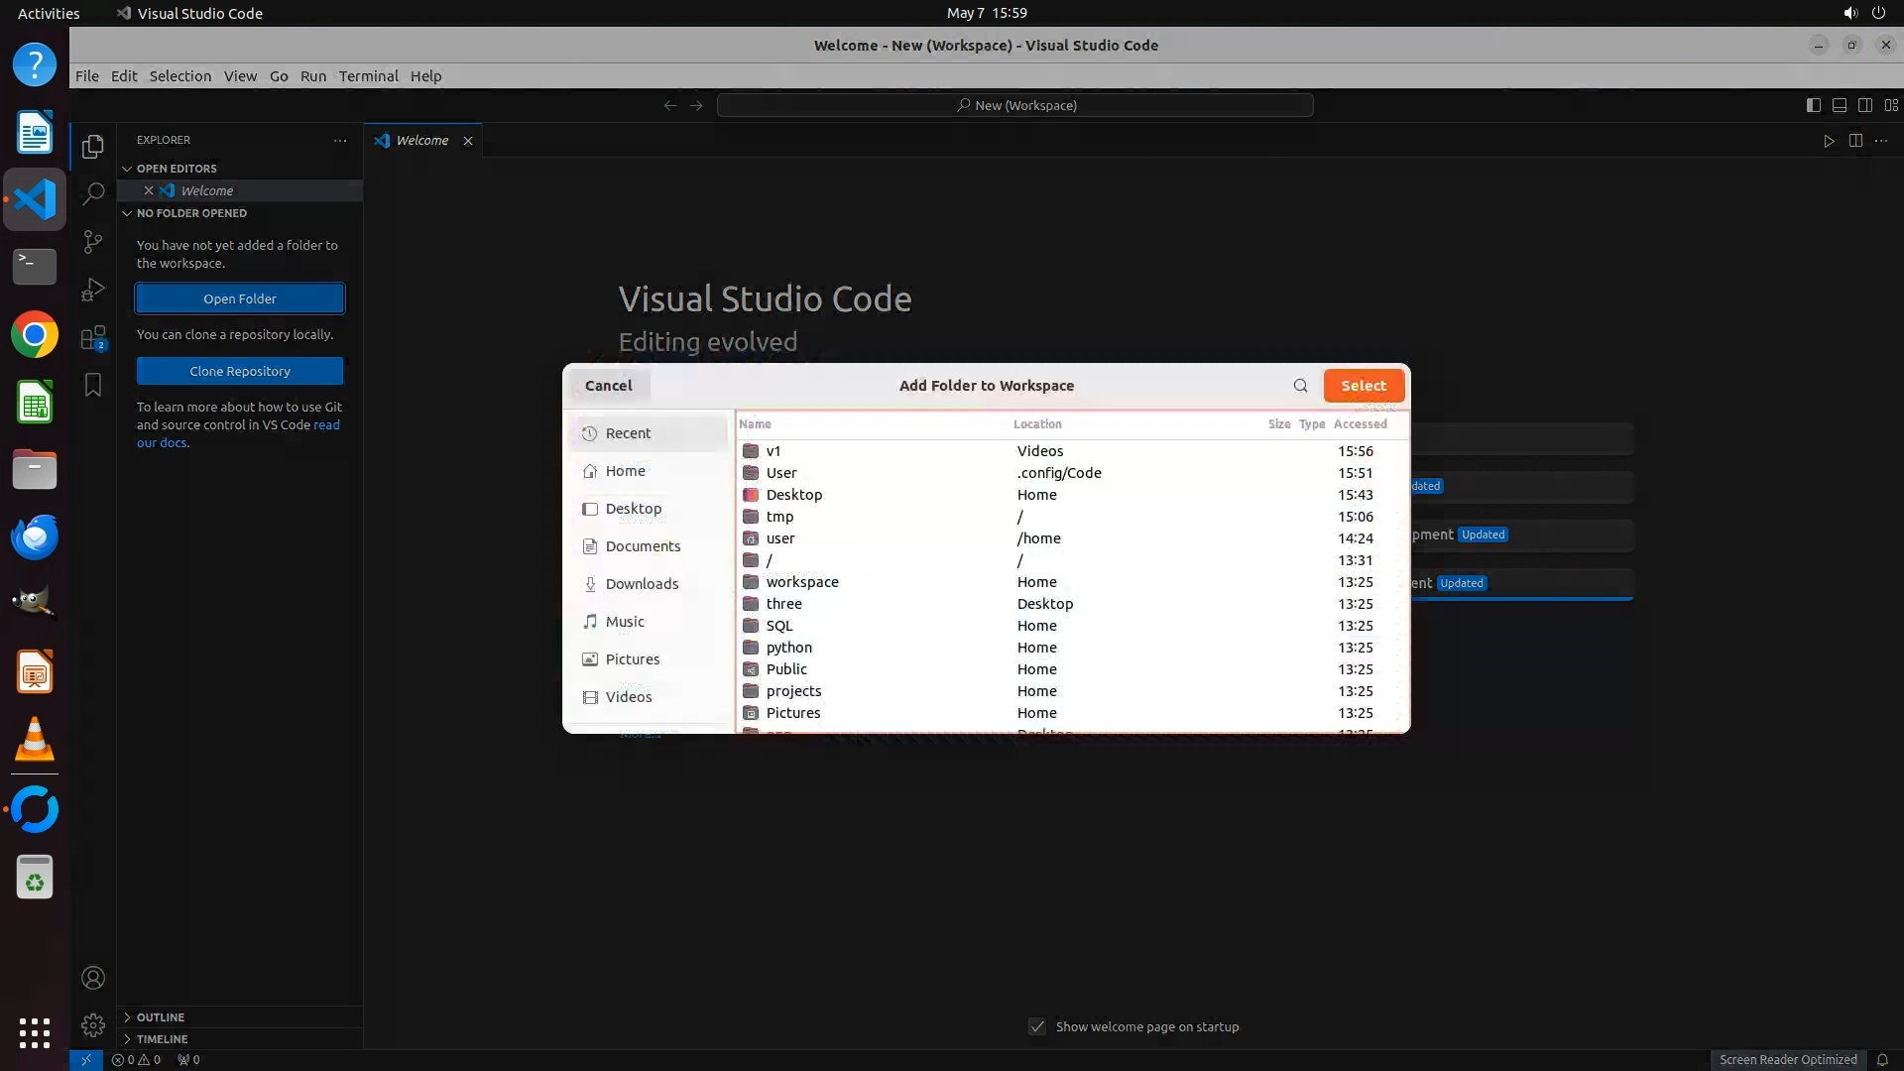Toggle the Primary Side Bar layout icon

coord(1813,105)
